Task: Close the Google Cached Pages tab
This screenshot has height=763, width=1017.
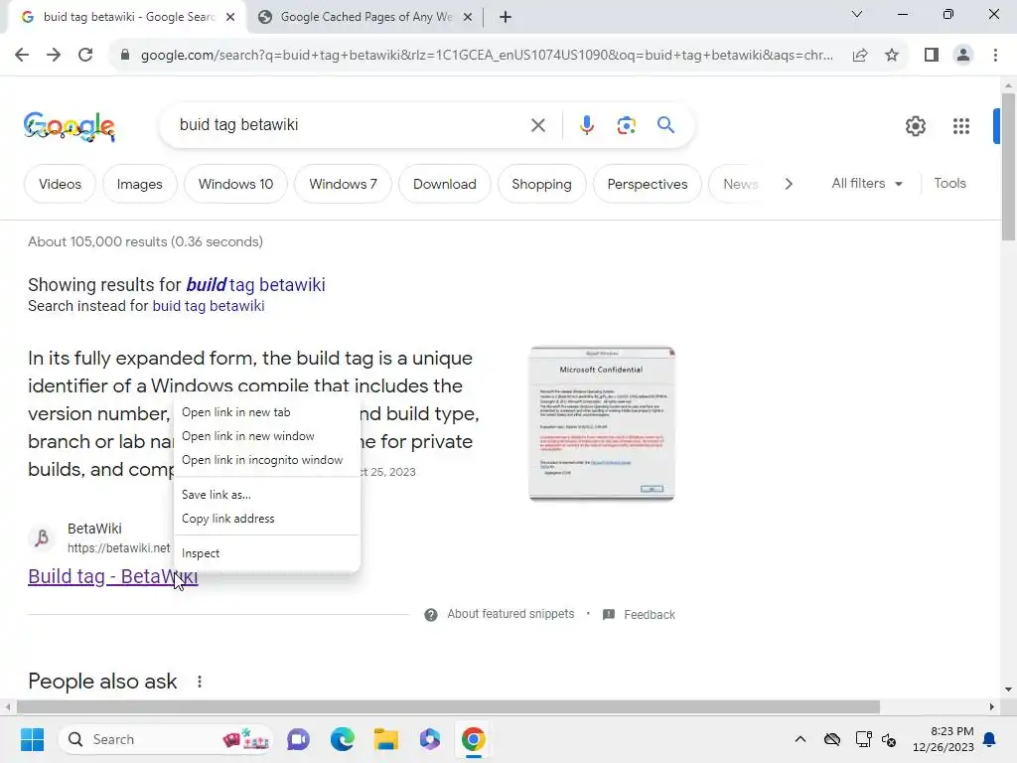Action: (x=468, y=18)
